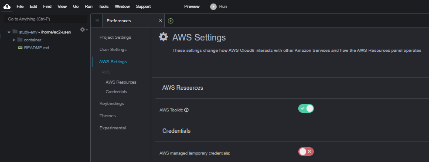Image resolution: width=429 pixels, height=162 pixels.
Task: Click the tab list menu icon
Action: point(97,21)
